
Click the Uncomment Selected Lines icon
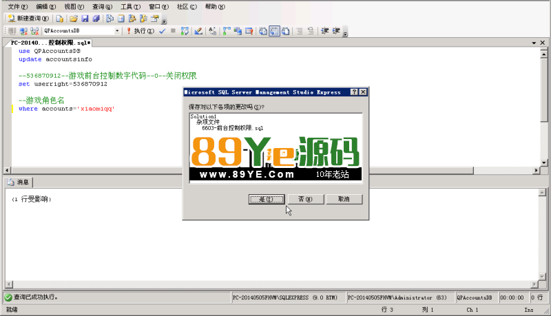[x=311, y=31]
